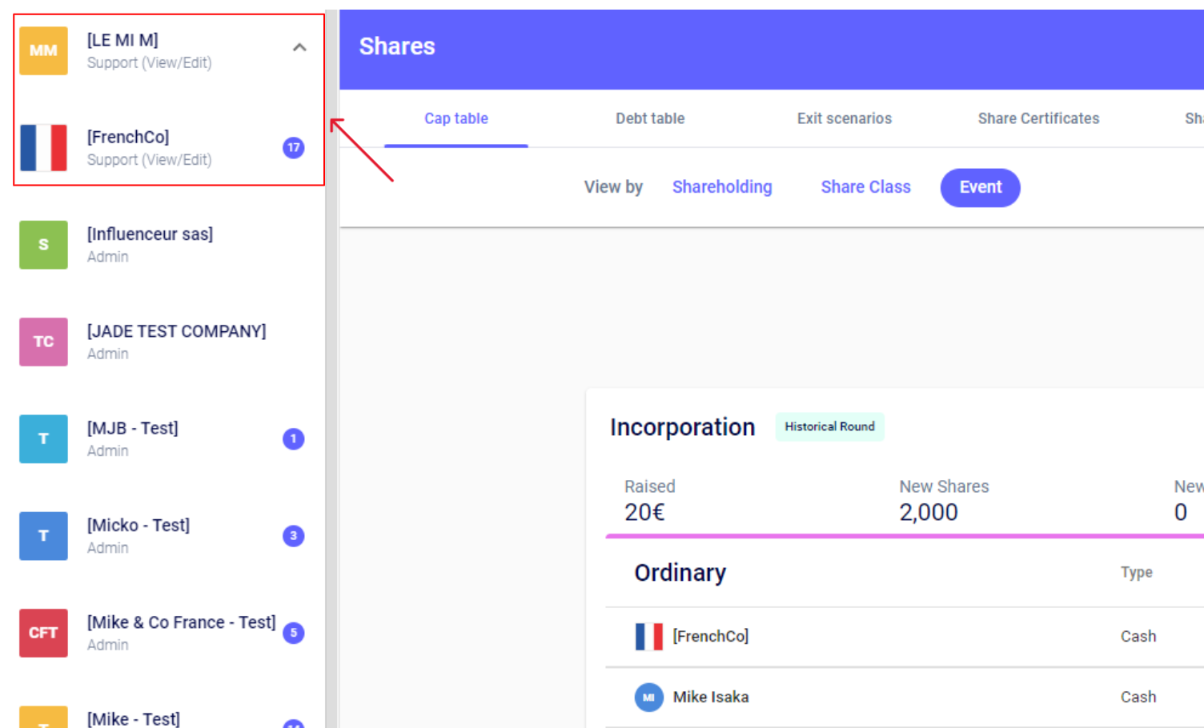Select the green S Influenceur sas avatar
The width and height of the screenshot is (1204, 728).
point(43,245)
